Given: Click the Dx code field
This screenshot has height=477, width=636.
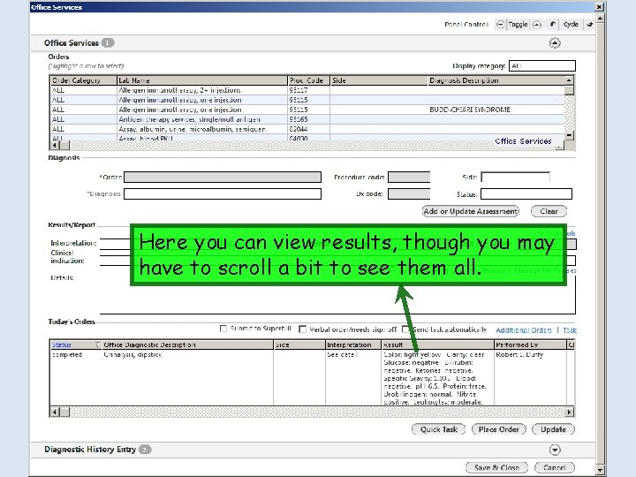Looking at the screenshot, I should pos(409,193).
